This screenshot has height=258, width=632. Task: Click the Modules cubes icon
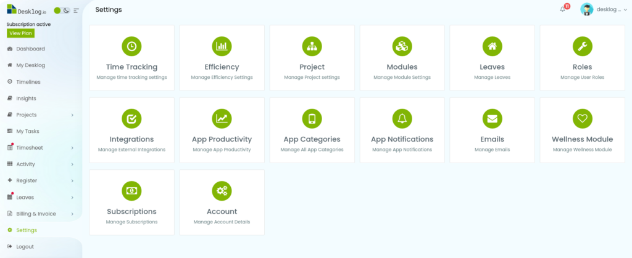[402, 46]
